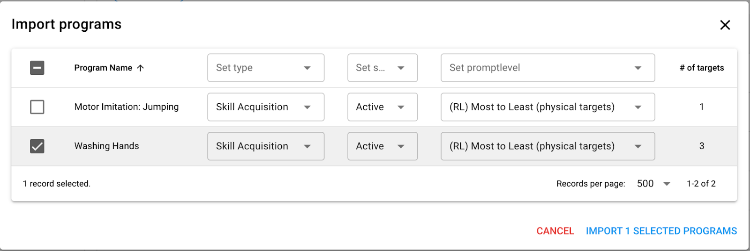Change Skill Acquisition type for Washing Hands
750x251 pixels.
(265, 146)
